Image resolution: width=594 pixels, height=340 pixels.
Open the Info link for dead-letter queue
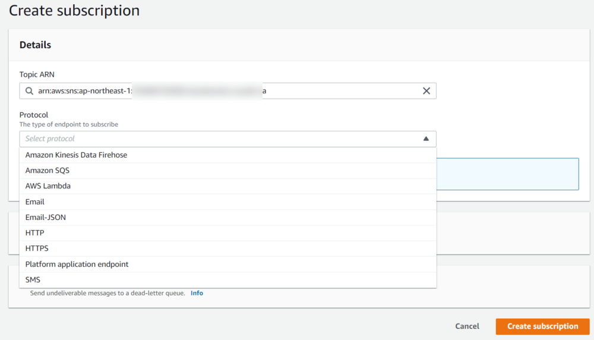197,293
